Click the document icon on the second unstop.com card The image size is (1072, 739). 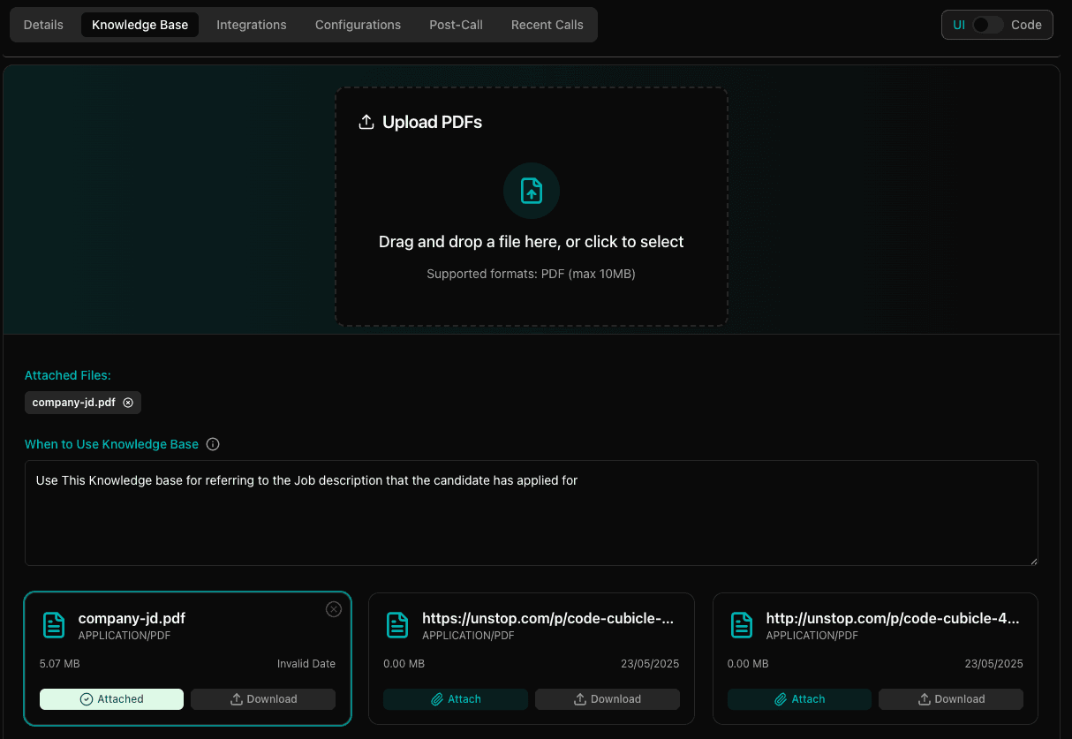tap(742, 624)
